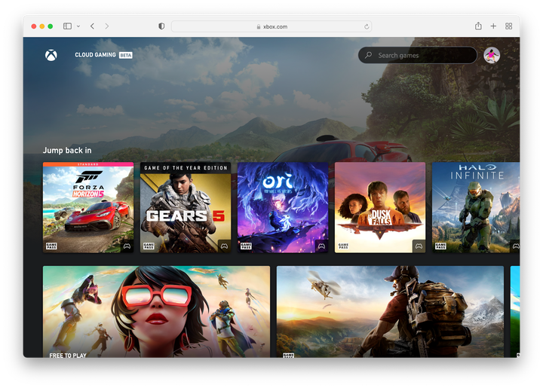This screenshot has height=388, width=543.
Task: Focus the Search games field
Action: 418,55
